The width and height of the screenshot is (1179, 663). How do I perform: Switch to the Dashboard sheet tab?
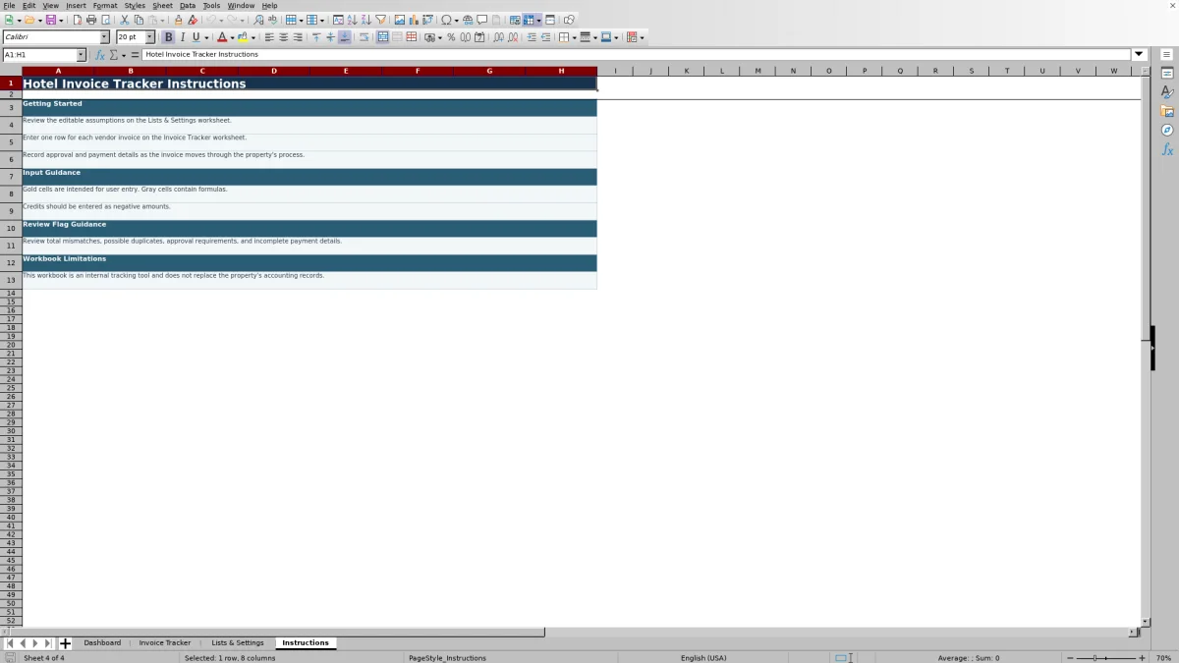(x=102, y=643)
